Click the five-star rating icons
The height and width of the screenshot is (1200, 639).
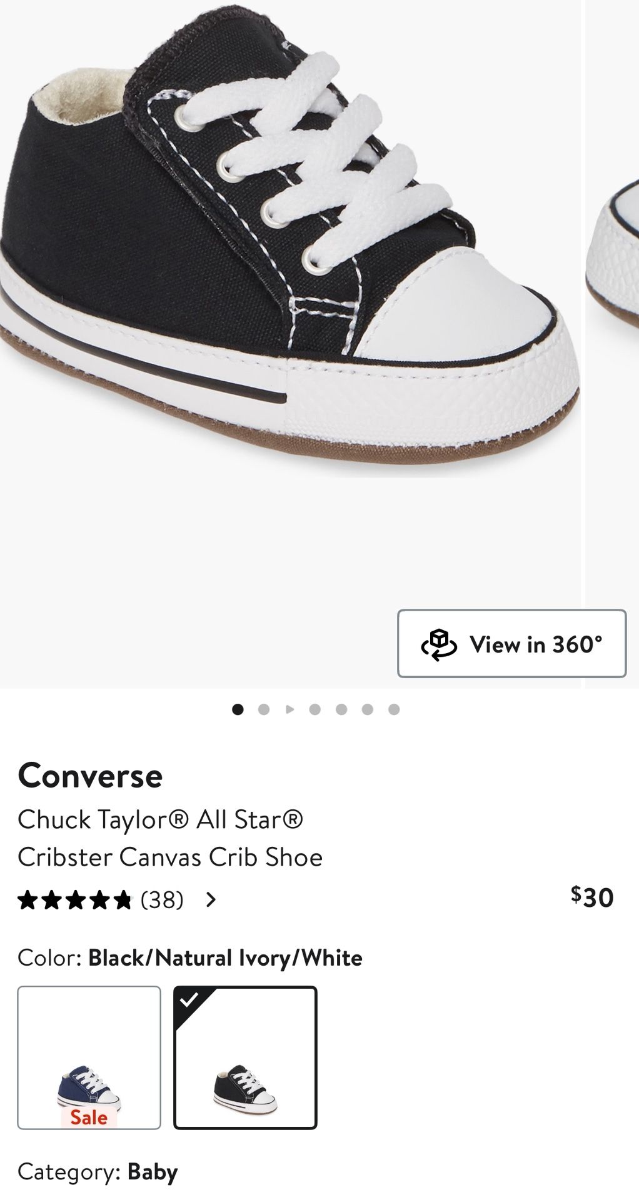point(75,900)
